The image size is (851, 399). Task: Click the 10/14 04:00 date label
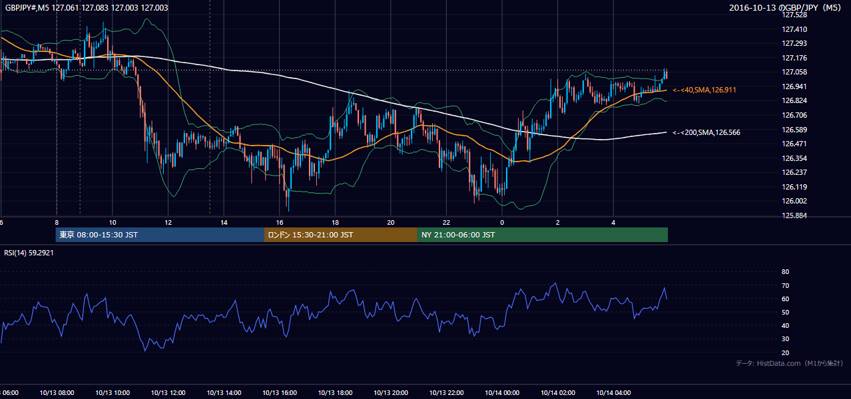[614, 393]
